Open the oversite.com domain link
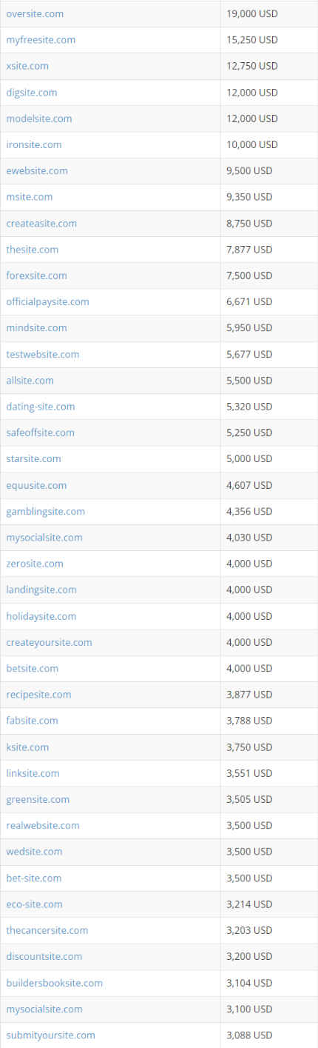The image size is (318, 1048). tap(35, 13)
